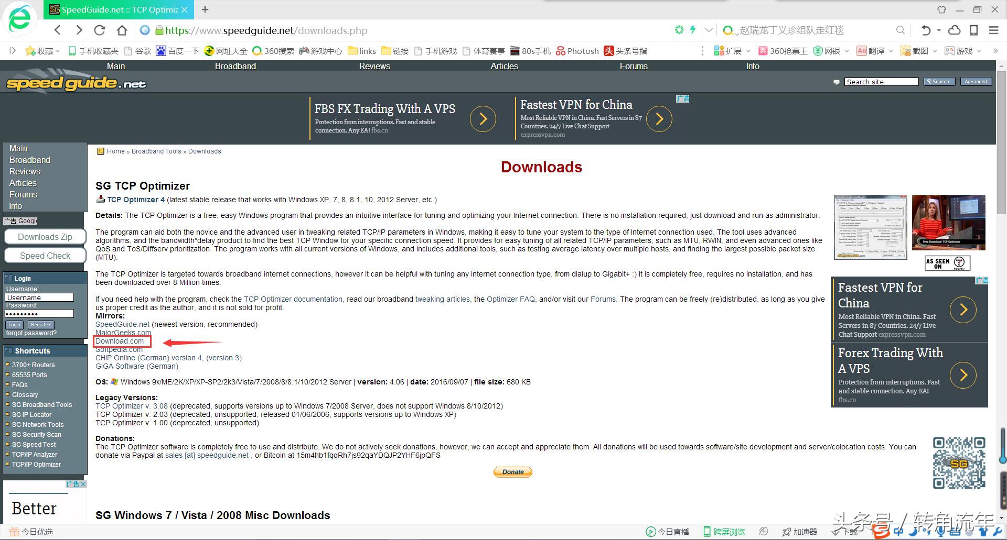
Task: Open the Photosh bookmark
Action: click(x=577, y=51)
